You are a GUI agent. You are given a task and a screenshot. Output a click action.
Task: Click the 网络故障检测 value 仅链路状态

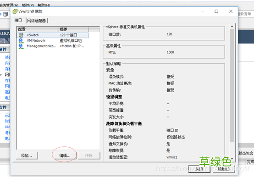pos(176,137)
